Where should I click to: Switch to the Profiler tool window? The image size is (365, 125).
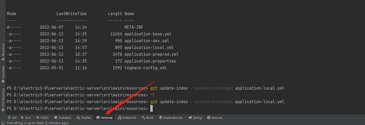point(84,118)
